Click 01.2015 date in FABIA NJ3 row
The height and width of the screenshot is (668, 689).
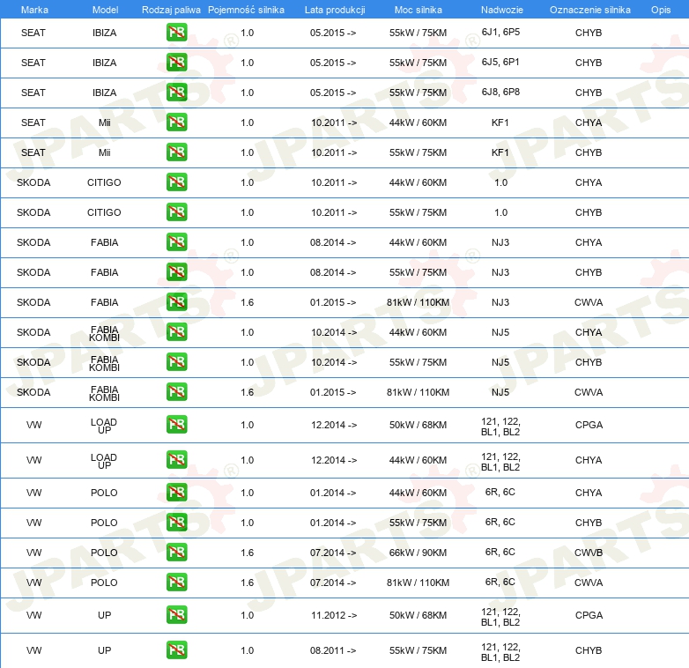[333, 302]
